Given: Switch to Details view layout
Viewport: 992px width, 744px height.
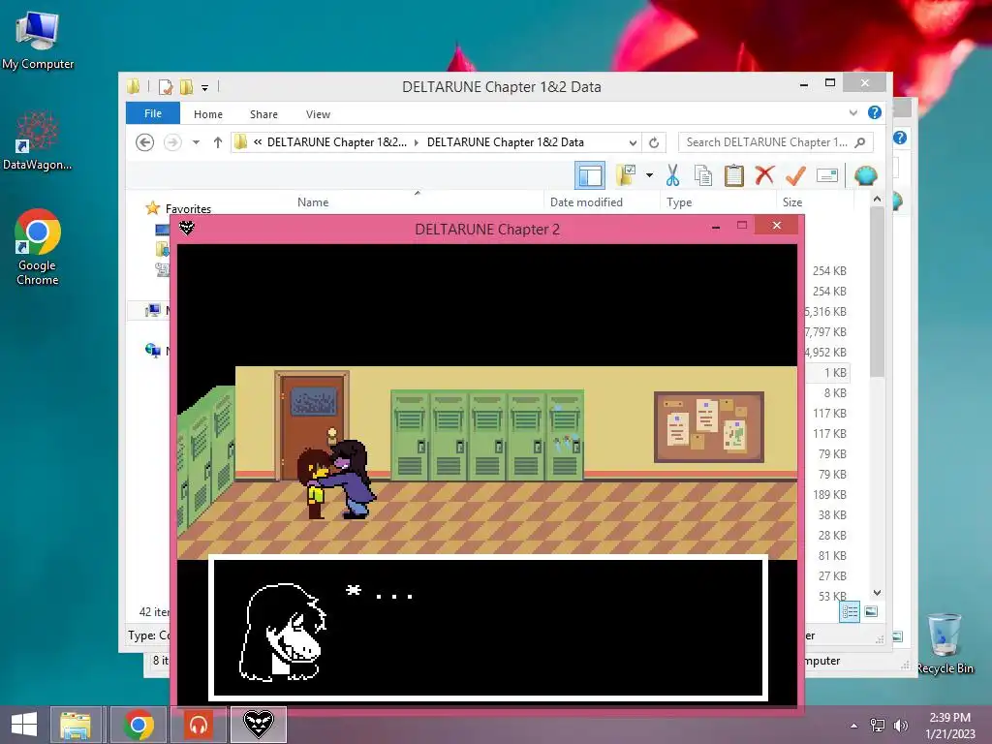Looking at the screenshot, I should tap(849, 612).
